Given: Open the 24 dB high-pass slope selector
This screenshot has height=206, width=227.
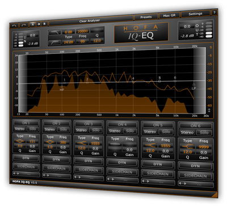Looking at the screenshot, I should pyautogui.click(x=69, y=42).
